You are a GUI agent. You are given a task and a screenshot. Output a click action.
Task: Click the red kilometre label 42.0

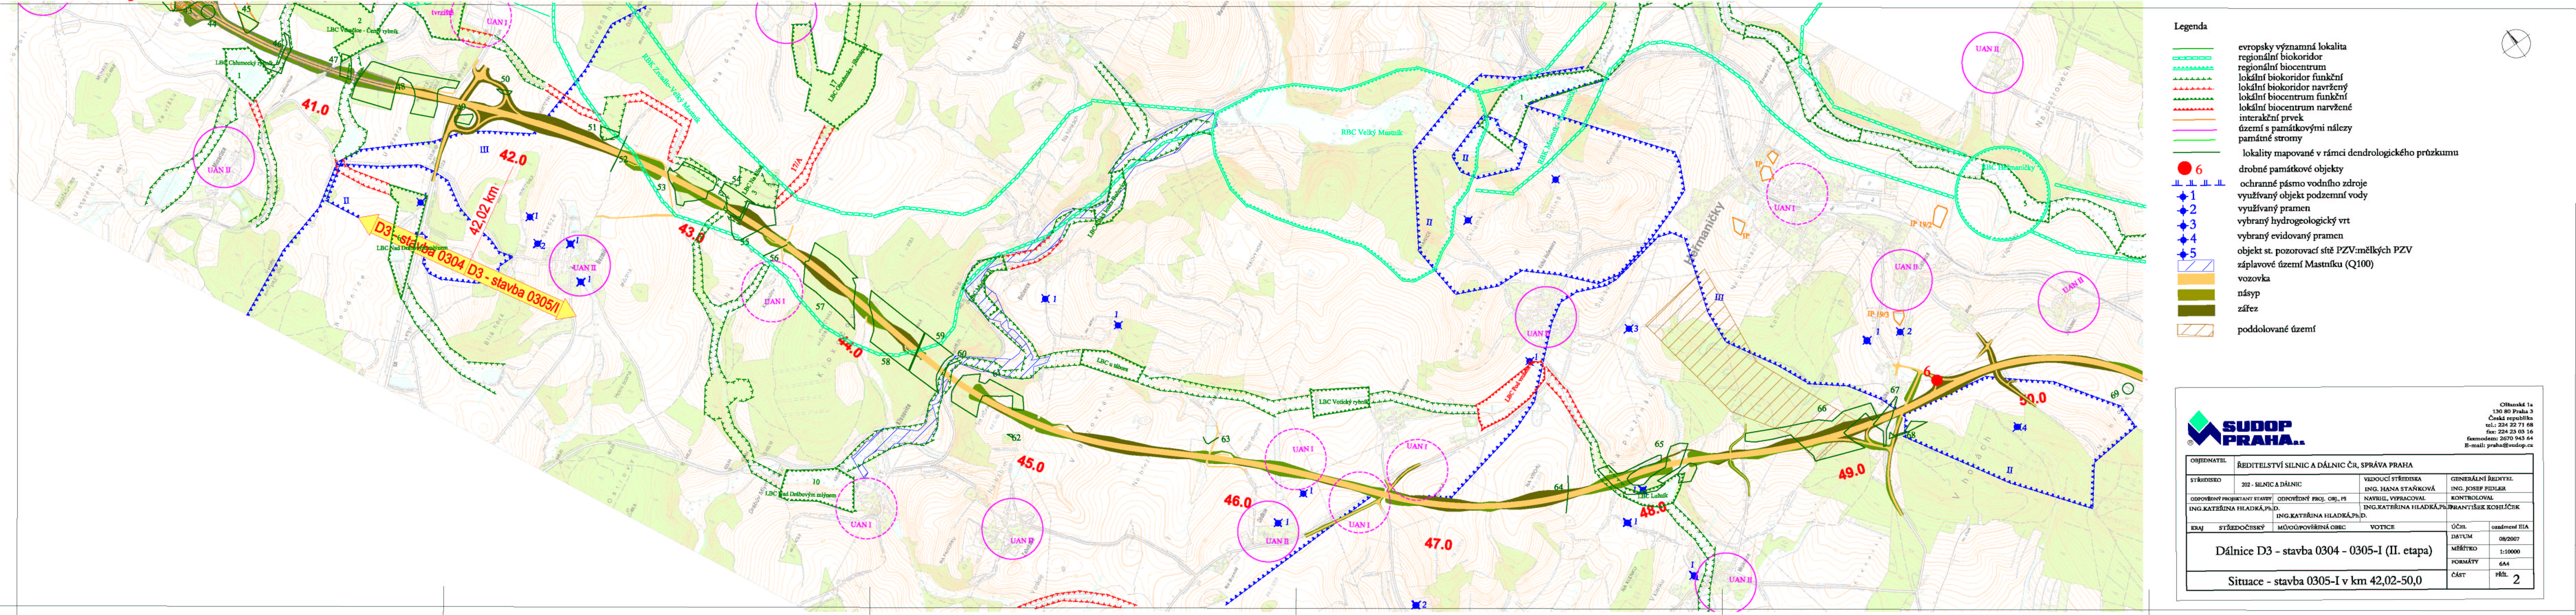pos(513,158)
